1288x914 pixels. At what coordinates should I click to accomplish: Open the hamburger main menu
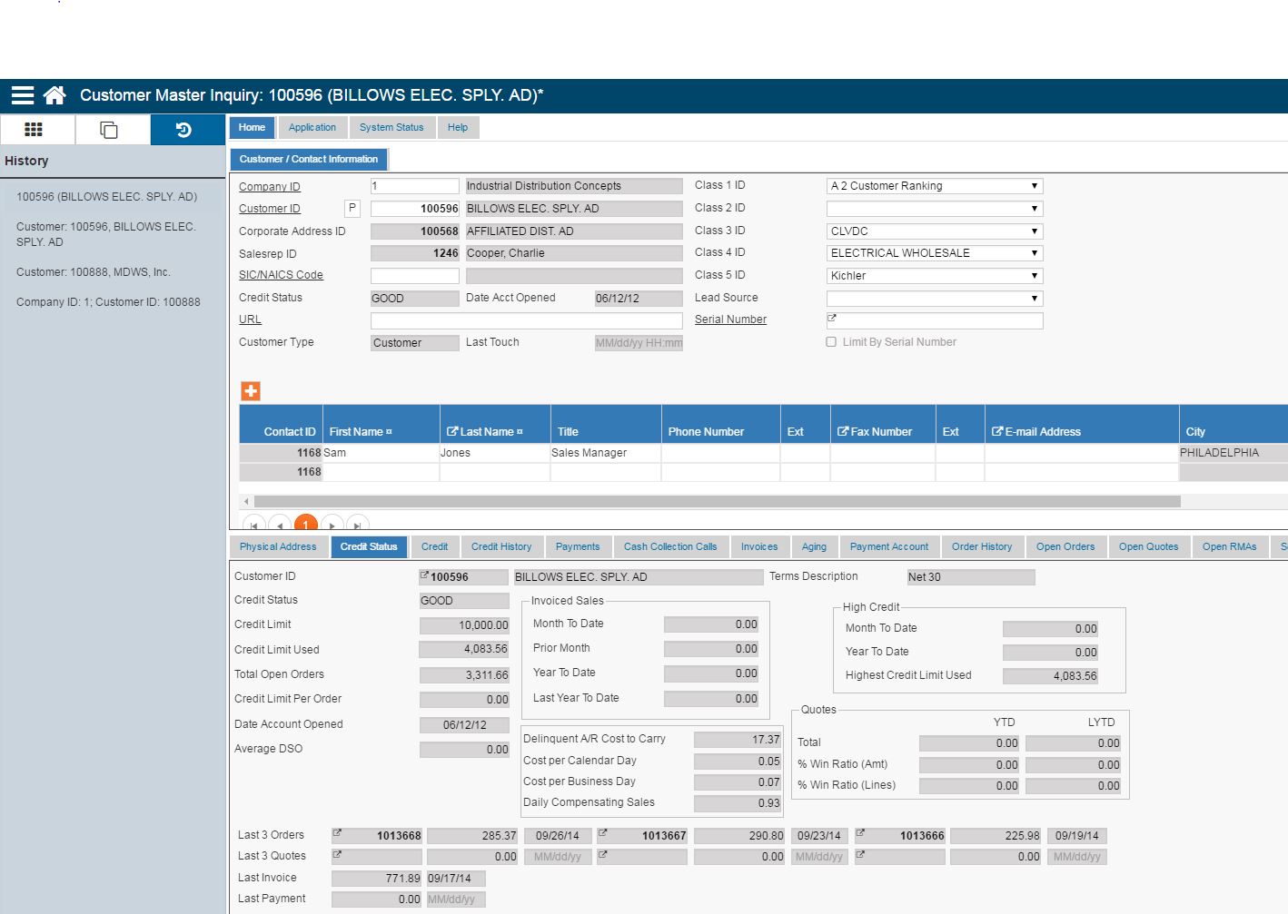click(23, 95)
